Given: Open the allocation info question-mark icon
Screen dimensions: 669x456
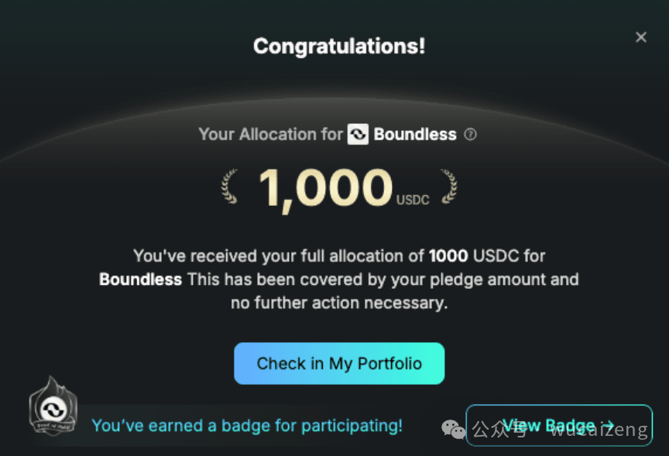Looking at the screenshot, I should click(x=470, y=135).
